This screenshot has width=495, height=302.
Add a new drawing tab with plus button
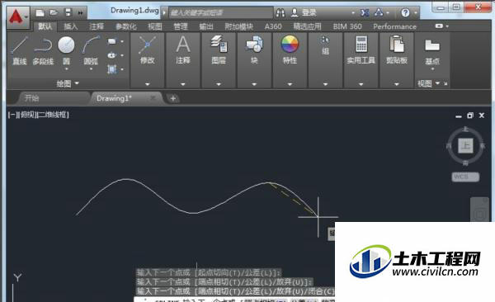173,98
